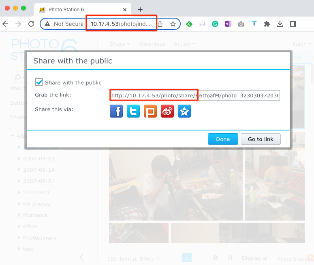Click the Go to link button

point(261,139)
